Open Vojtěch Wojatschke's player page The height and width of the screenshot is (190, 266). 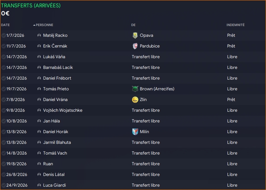tap(63, 110)
